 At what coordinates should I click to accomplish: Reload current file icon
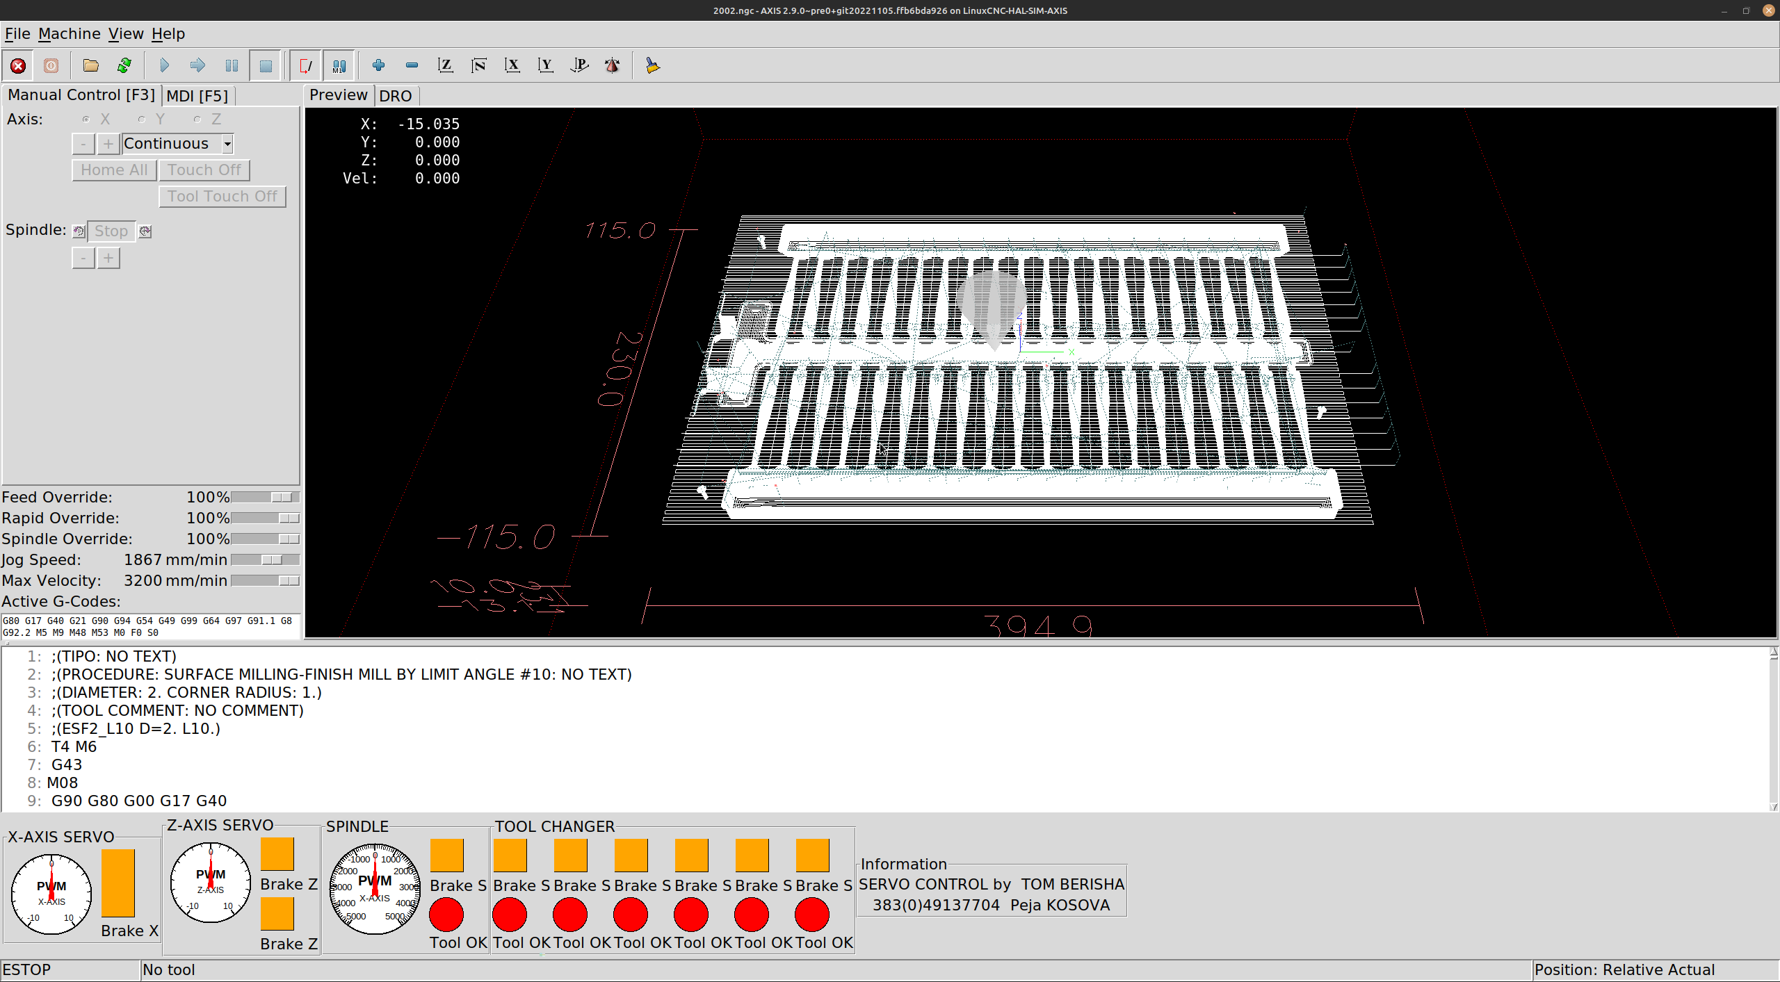click(x=124, y=65)
